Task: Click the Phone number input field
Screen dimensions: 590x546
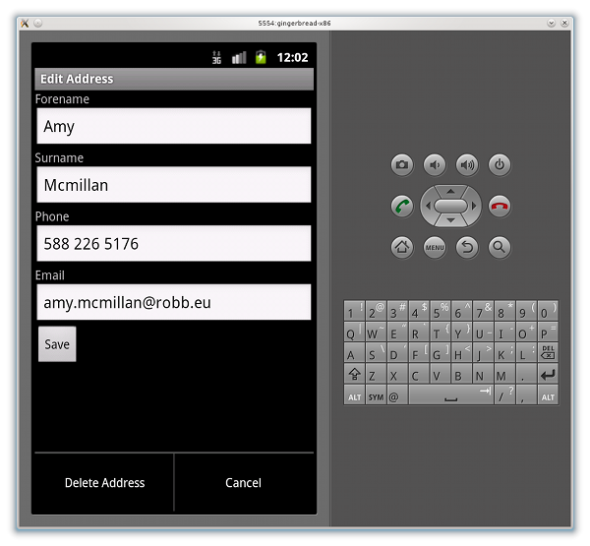Action: pyautogui.click(x=174, y=243)
